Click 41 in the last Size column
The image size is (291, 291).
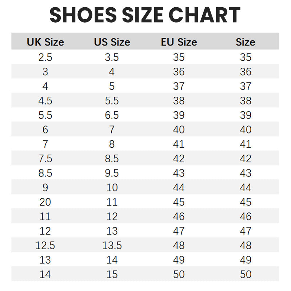[x=246, y=144]
